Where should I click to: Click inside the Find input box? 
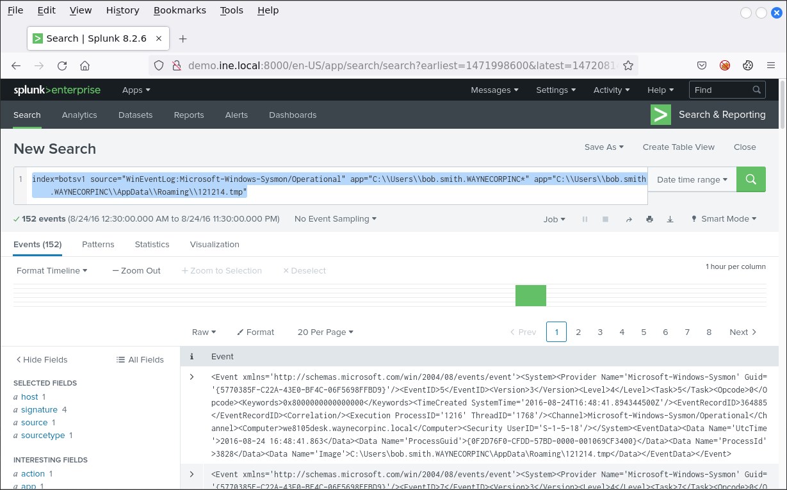[x=720, y=90]
